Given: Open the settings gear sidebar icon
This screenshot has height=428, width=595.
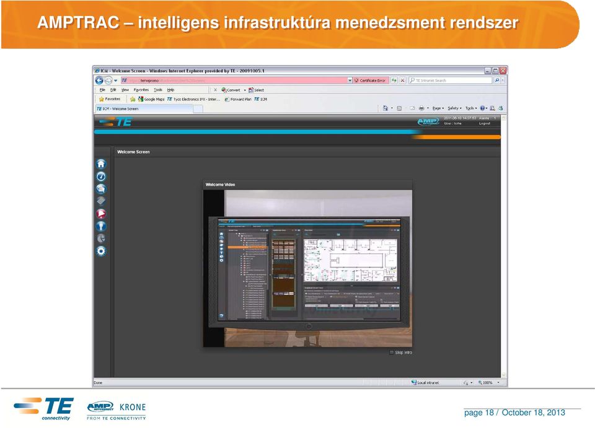Looking at the screenshot, I should [x=101, y=251].
